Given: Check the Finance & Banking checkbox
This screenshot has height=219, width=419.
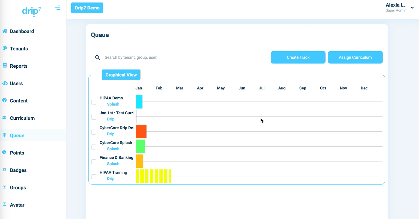Looking at the screenshot, I should [x=94, y=162].
